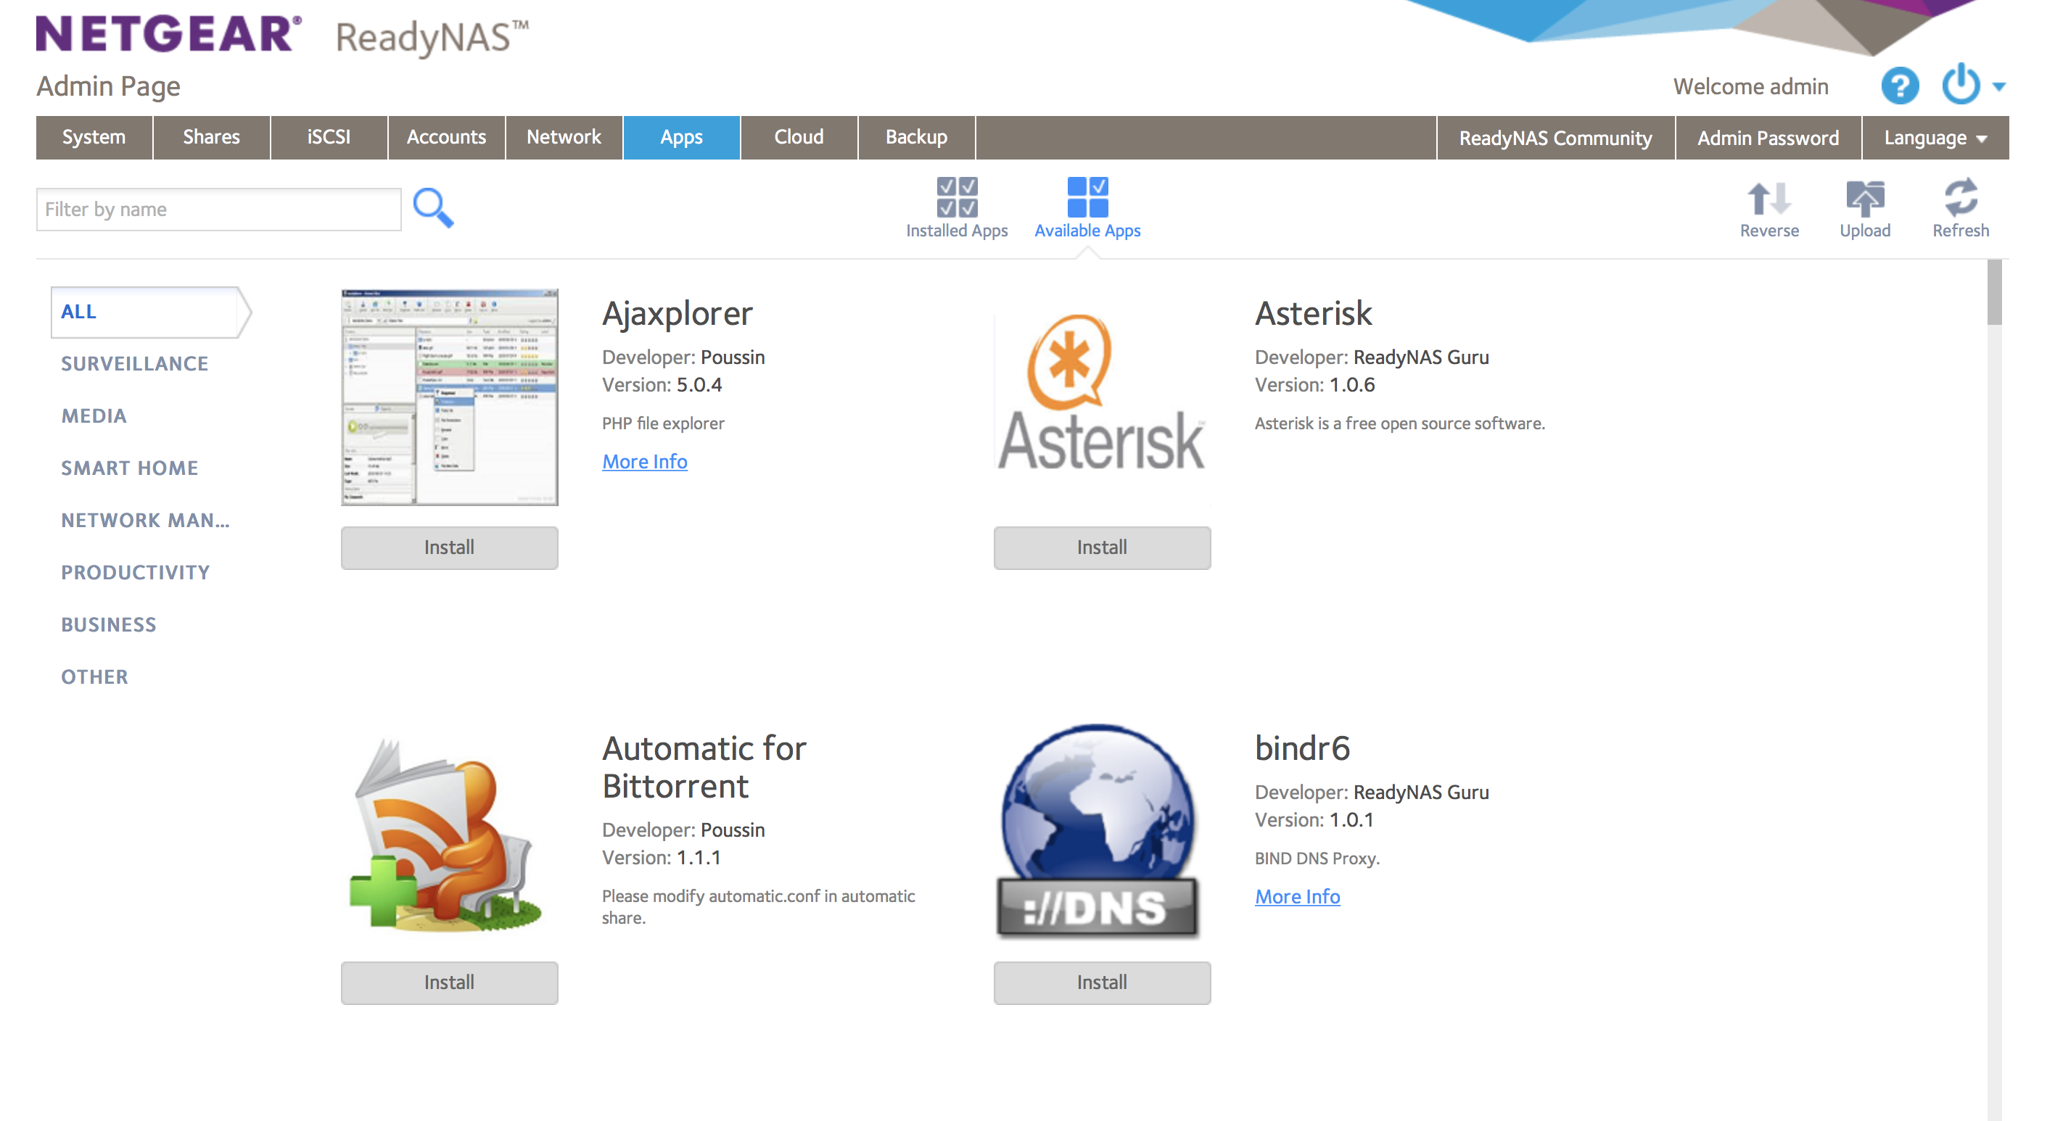
Task: Click the search magnifier icon
Action: [432, 208]
